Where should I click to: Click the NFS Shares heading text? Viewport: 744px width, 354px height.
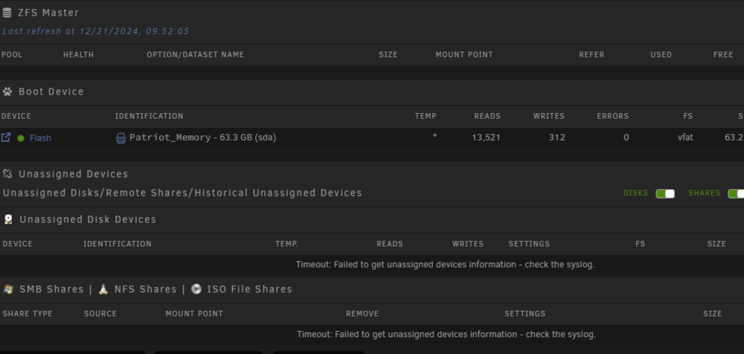[145, 289]
